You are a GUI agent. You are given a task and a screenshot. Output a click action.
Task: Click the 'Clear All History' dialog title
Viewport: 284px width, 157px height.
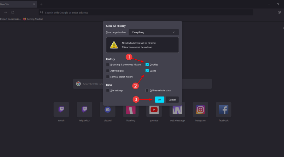click(116, 26)
